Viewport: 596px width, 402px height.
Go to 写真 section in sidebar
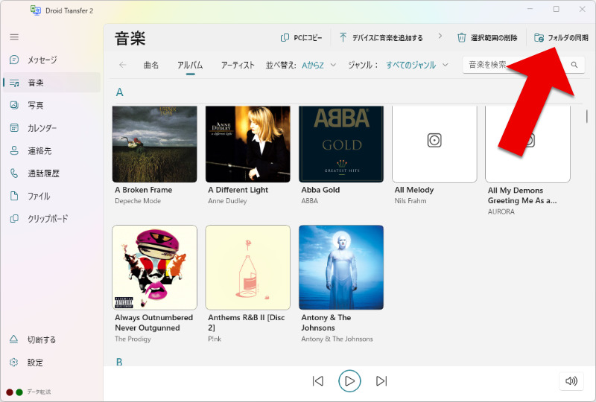pos(35,105)
